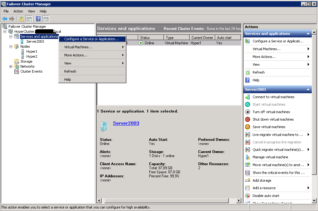Click the Turn off virtual machines icon
Viewport: 318px width, 211px height.
(x=247, y=112)
